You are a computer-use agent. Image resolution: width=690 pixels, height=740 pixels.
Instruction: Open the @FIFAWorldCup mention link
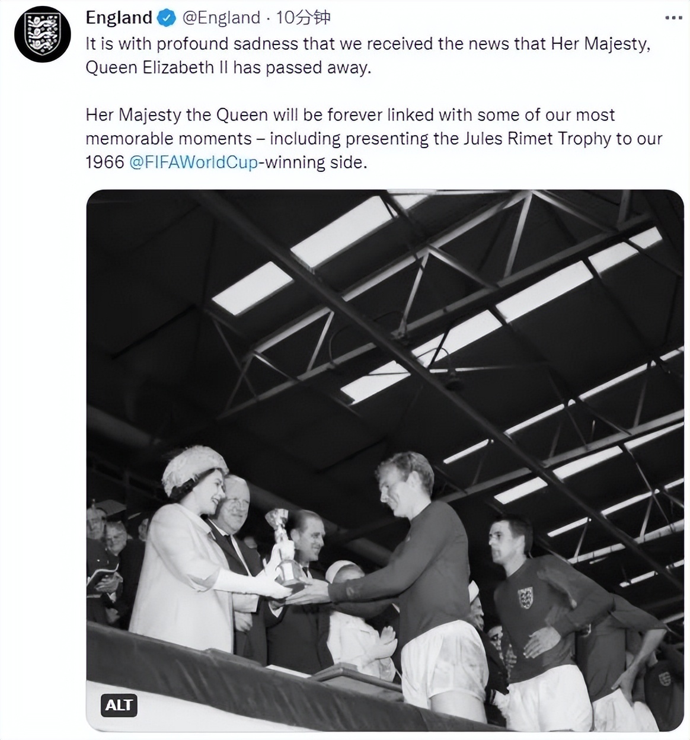pos(193,162)
